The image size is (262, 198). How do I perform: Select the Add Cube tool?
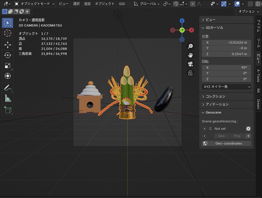pos(7,110)
